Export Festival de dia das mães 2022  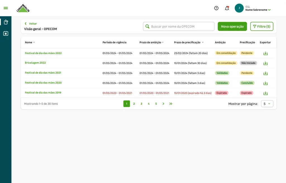point(266,53)
